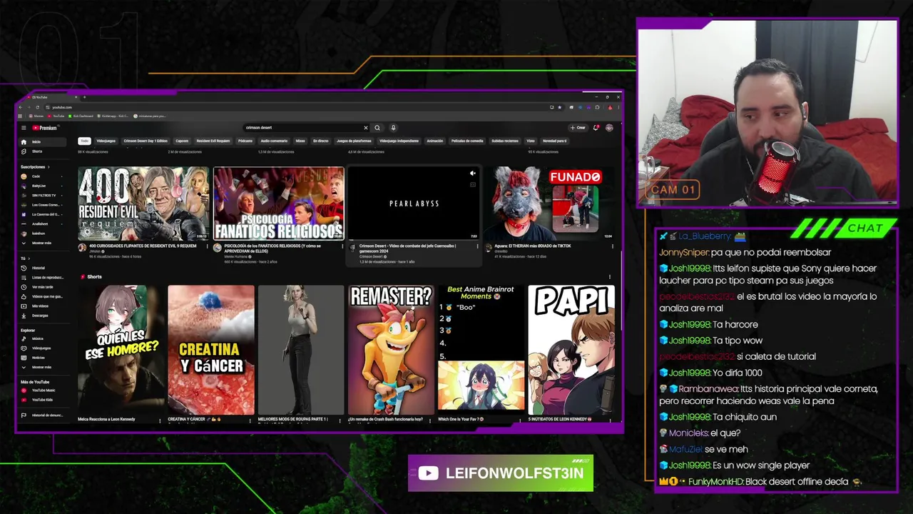Clear the search text with the X

(x=366, y=128)
